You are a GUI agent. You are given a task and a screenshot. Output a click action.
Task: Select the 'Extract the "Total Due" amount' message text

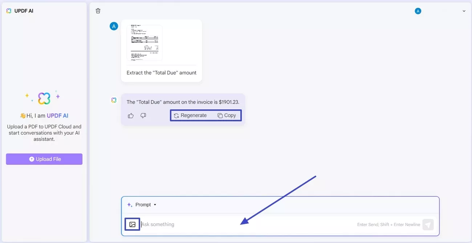pyautogui.click(x=162, y=73)
